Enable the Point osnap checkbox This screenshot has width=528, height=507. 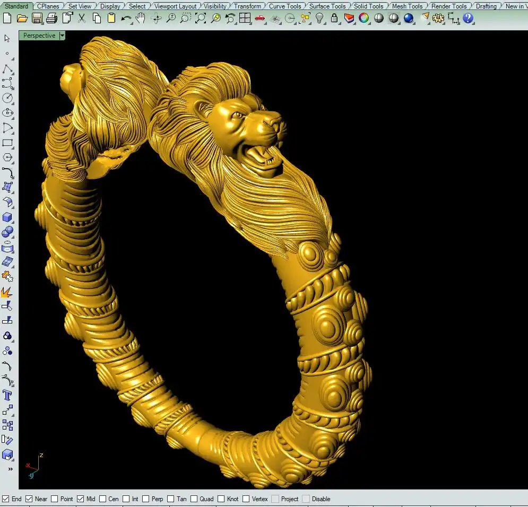coord(55,499)
